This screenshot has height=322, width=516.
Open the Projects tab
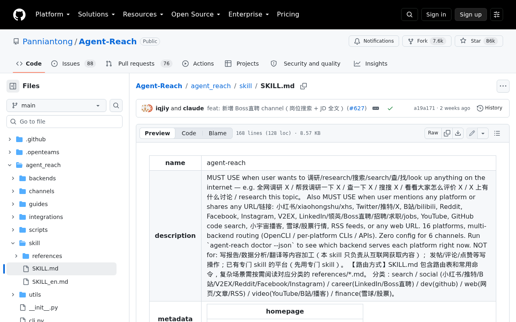pos(242,64)
